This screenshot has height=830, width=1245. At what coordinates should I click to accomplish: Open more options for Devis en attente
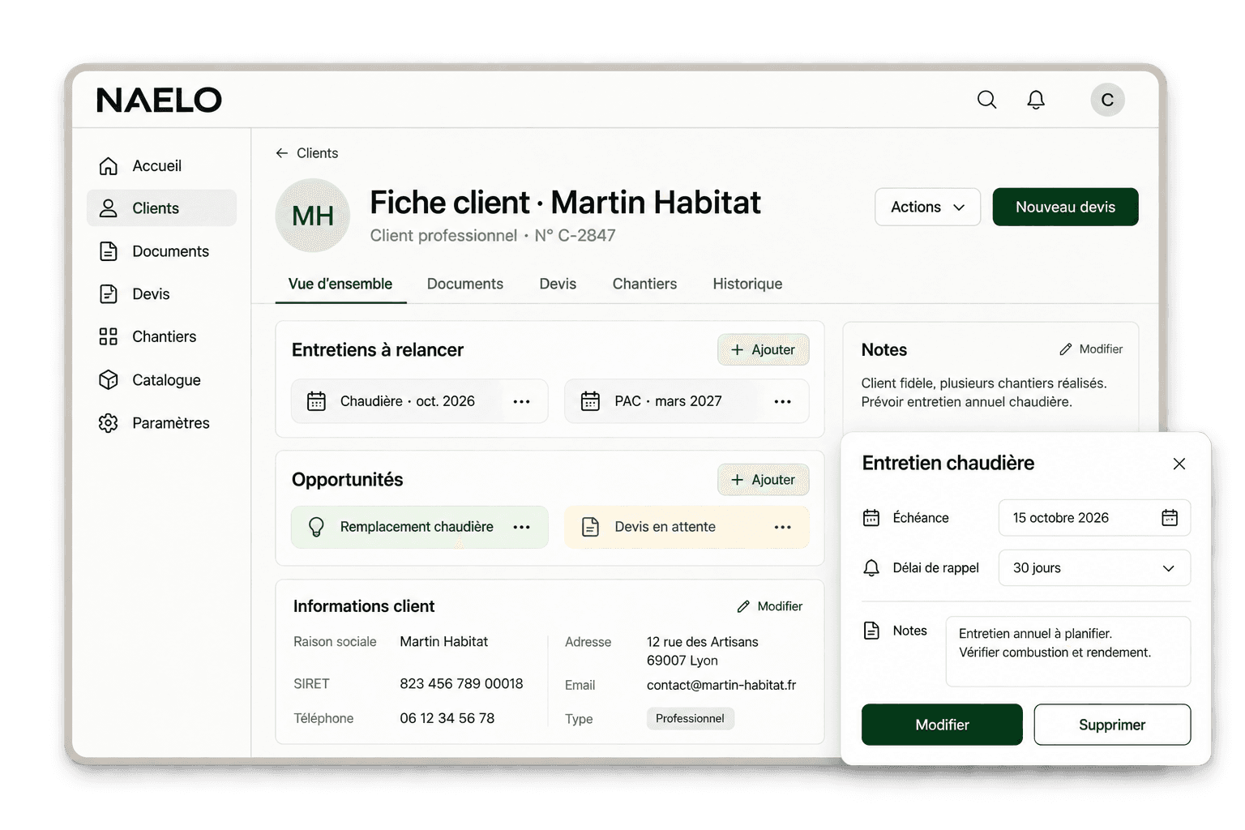coord(782,527)
